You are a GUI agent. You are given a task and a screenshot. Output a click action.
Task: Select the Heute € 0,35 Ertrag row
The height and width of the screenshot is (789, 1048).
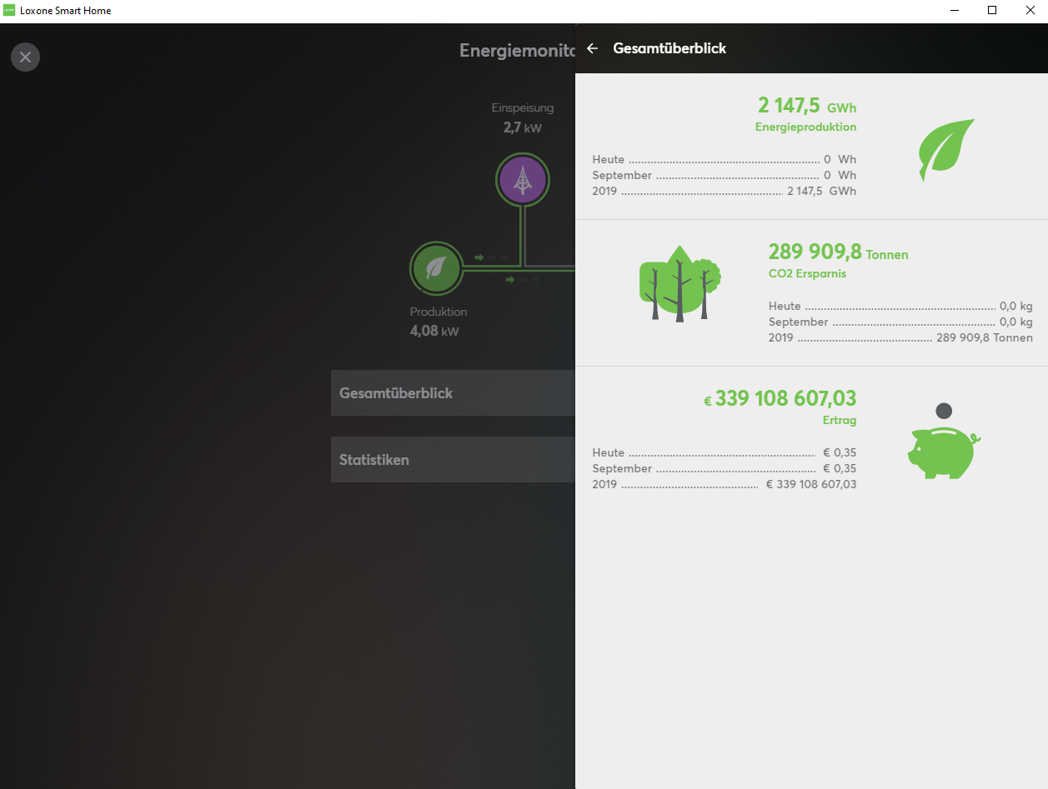tap(725, 452)
